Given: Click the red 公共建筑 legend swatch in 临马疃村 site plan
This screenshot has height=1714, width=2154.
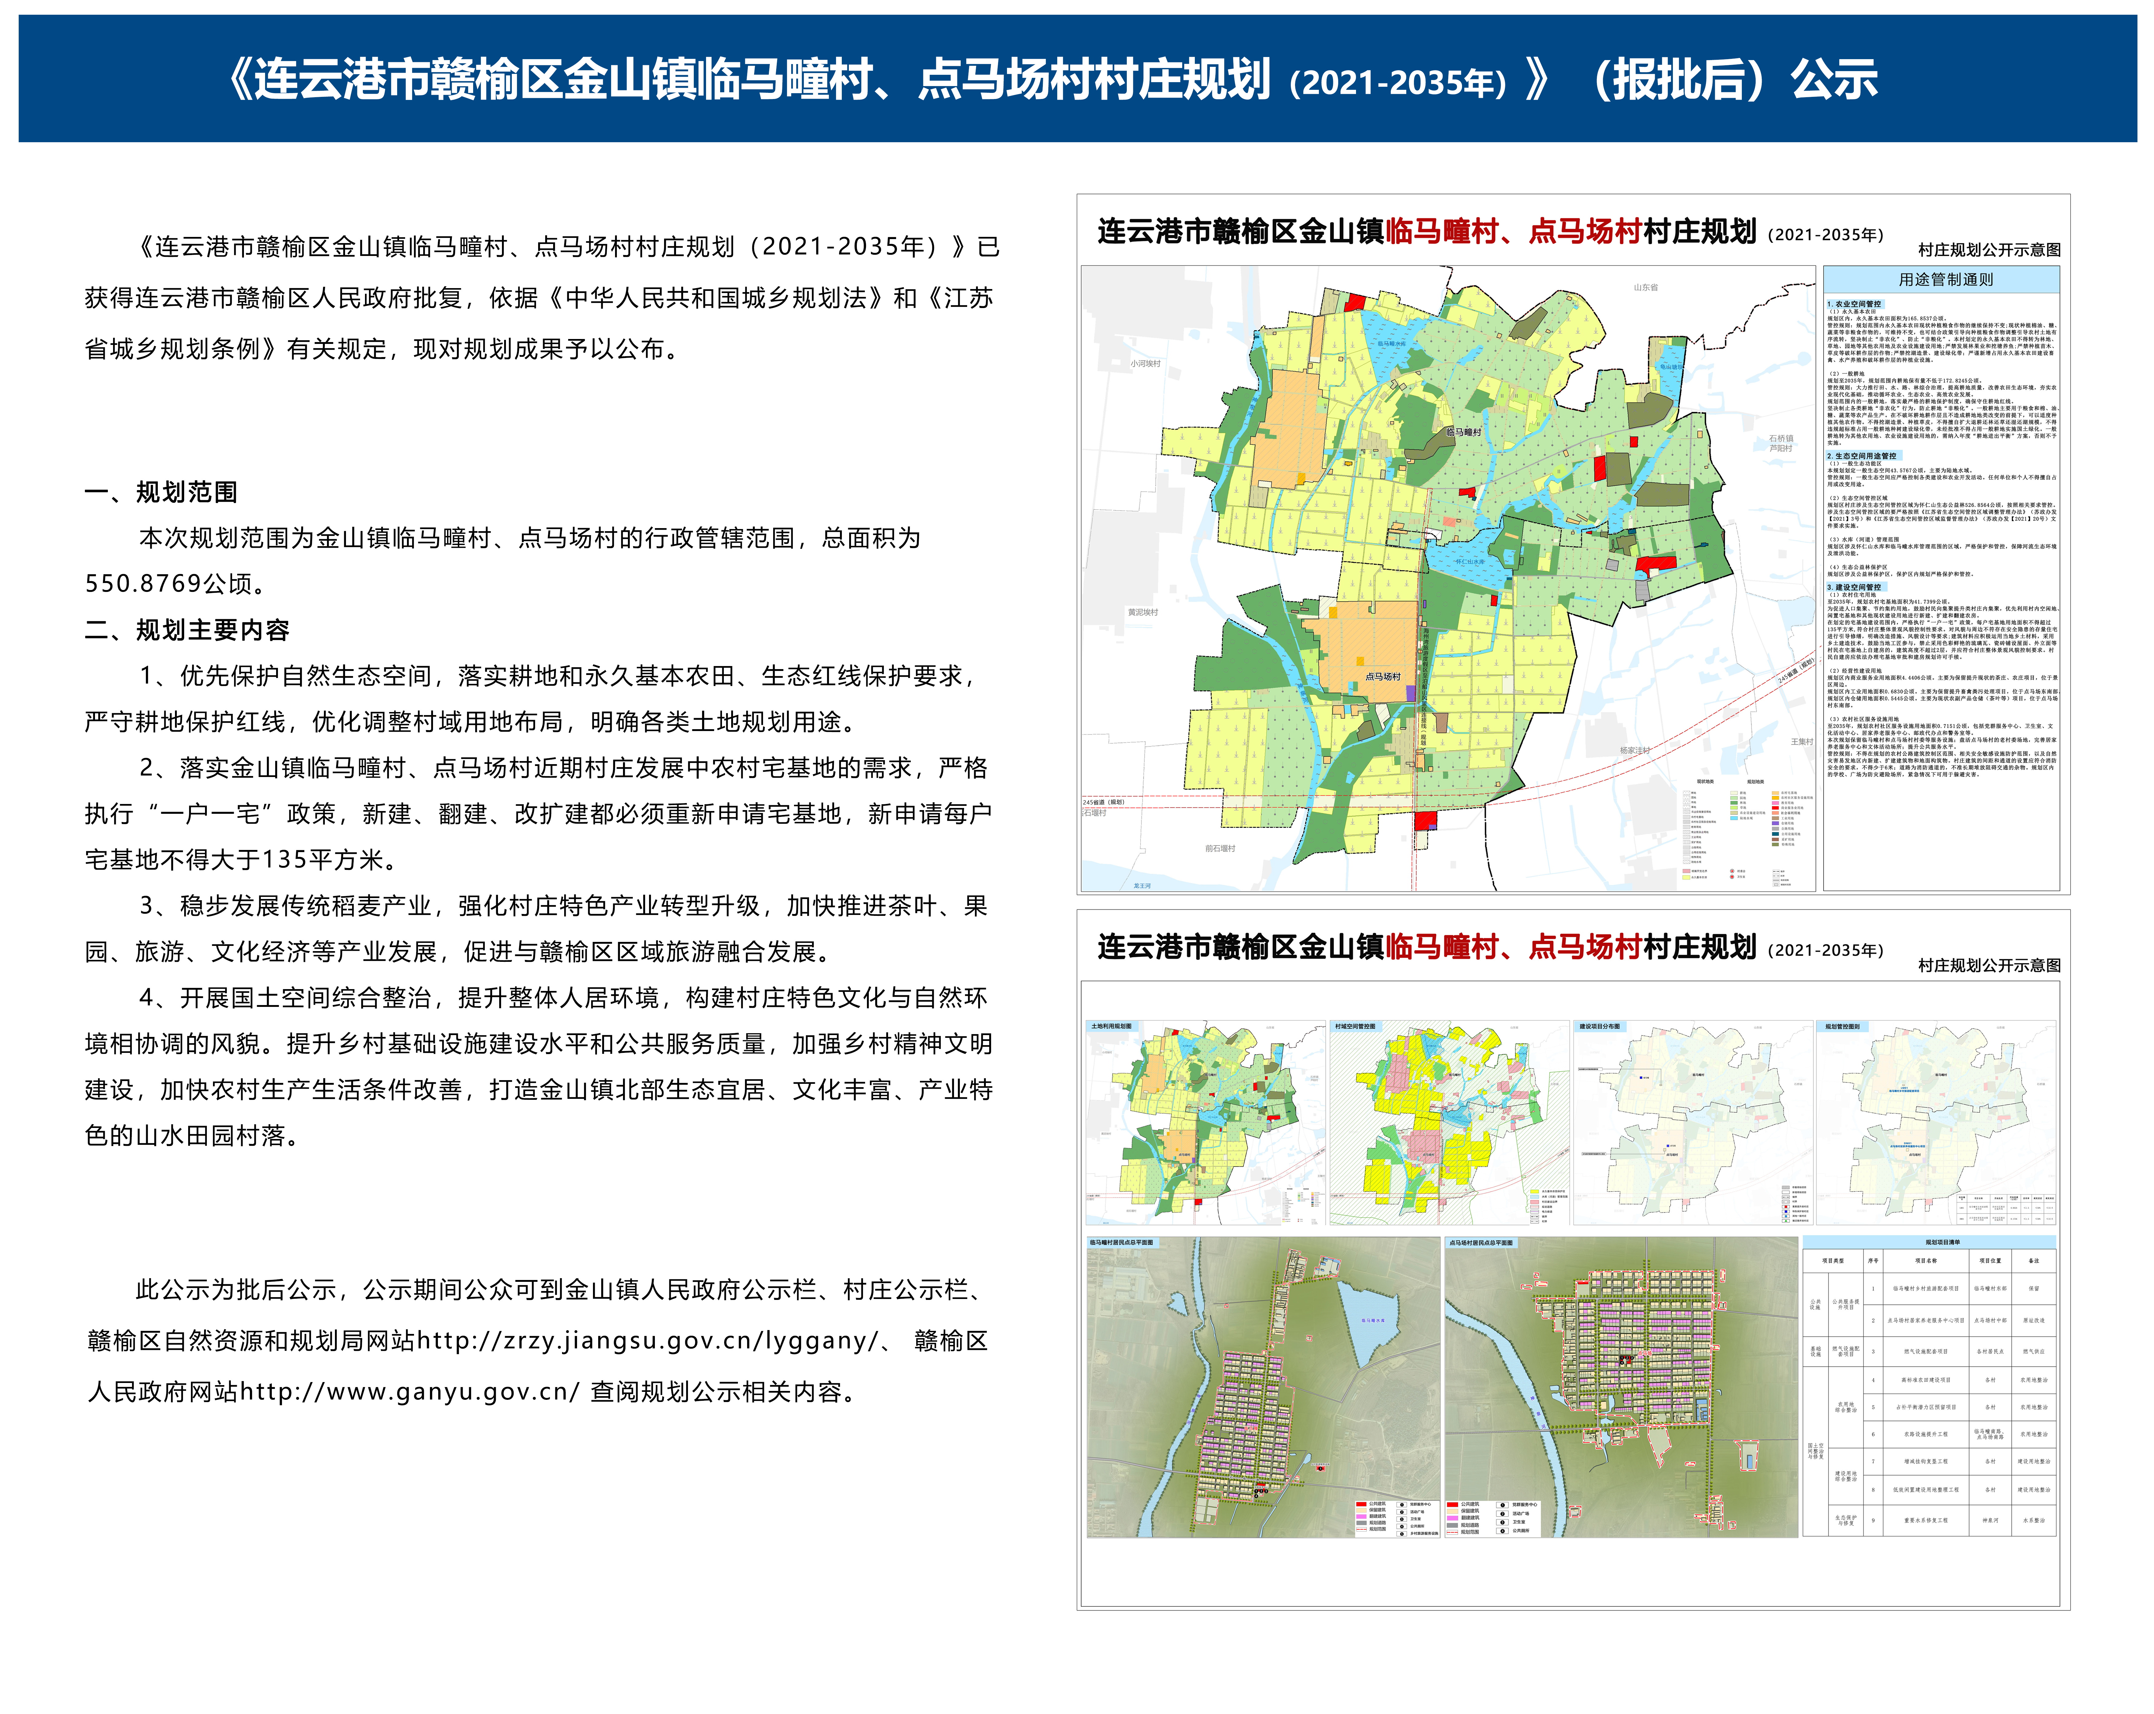Looking at the screenshot, I should tap(1362, 1504).
